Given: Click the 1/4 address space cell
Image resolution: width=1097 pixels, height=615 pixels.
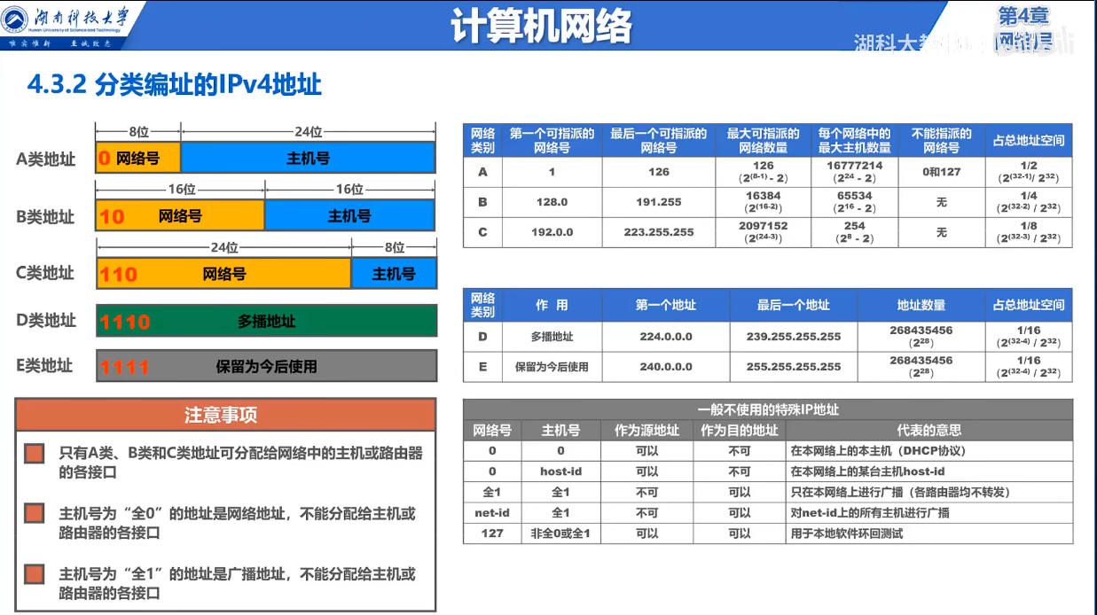Looking at the screenshot, I should coord(1028,202).
